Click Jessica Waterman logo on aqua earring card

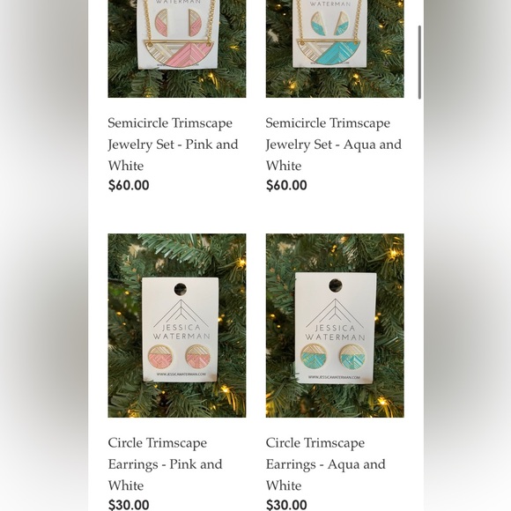tap(335, 319)
